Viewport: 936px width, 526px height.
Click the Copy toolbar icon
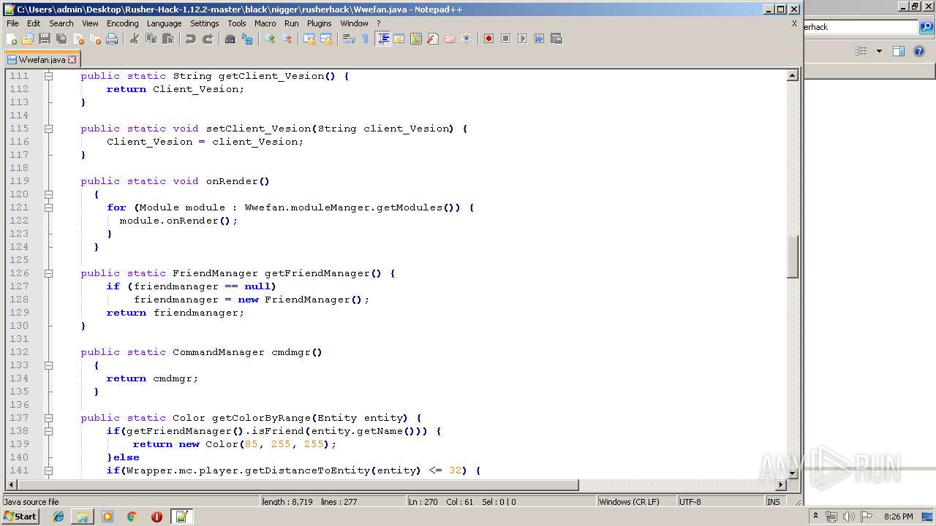(151, 39)
